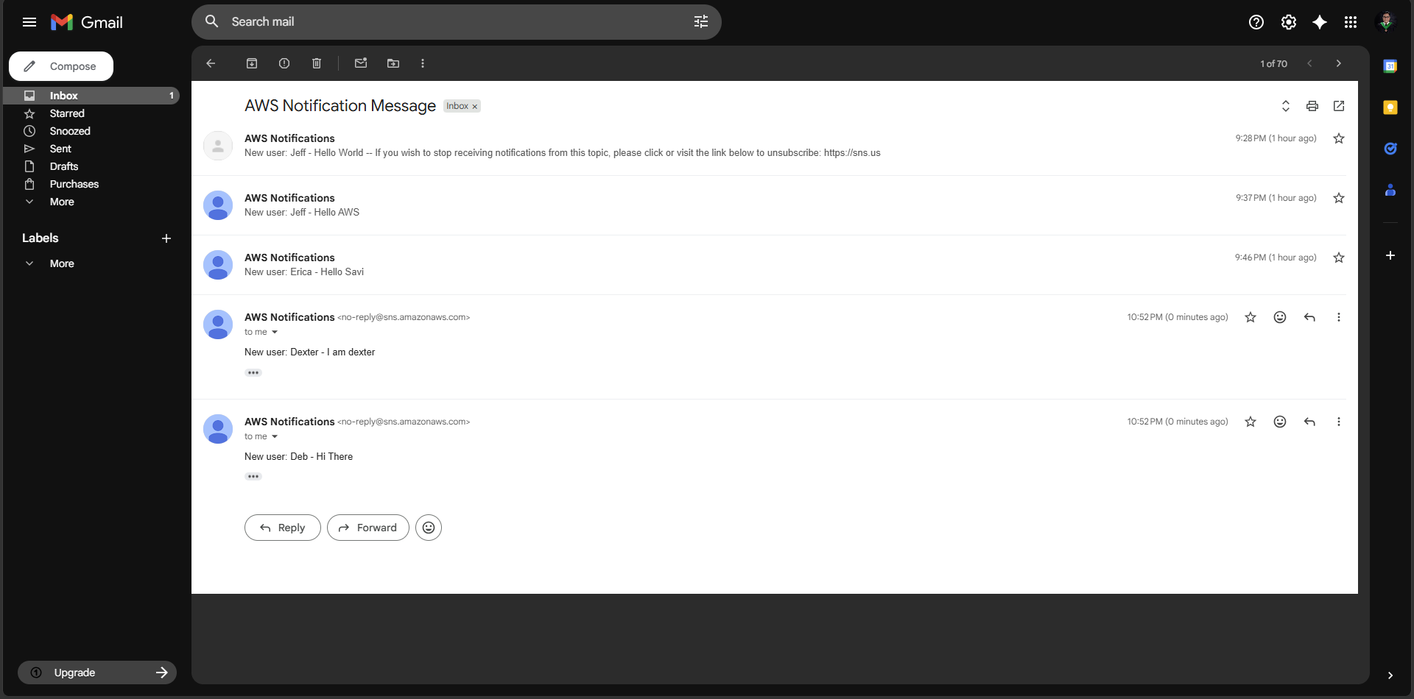This screenshot has width=1414, height=699.
Task: Open search options filter icon
Action: (701, 22)
